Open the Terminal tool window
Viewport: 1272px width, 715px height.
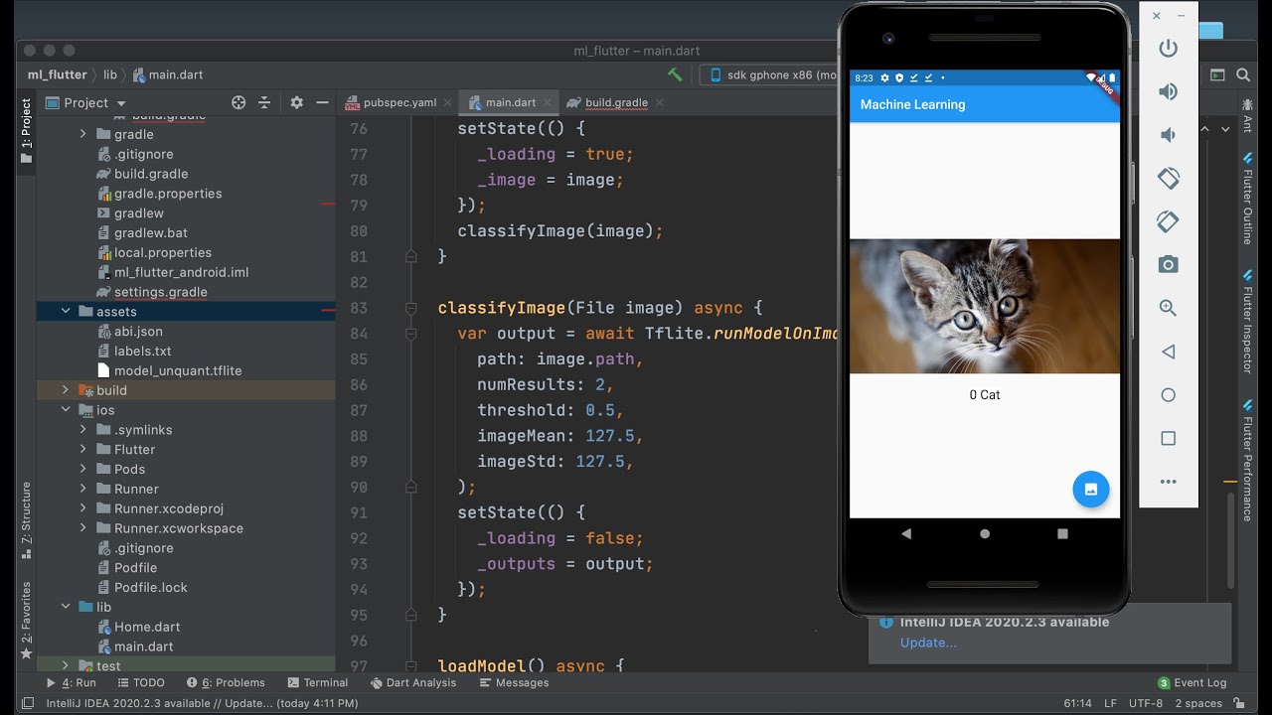(318, 682)
